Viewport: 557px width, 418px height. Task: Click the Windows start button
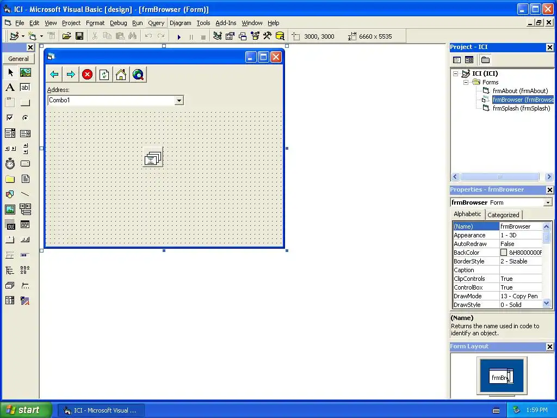[x=26, y=410]
